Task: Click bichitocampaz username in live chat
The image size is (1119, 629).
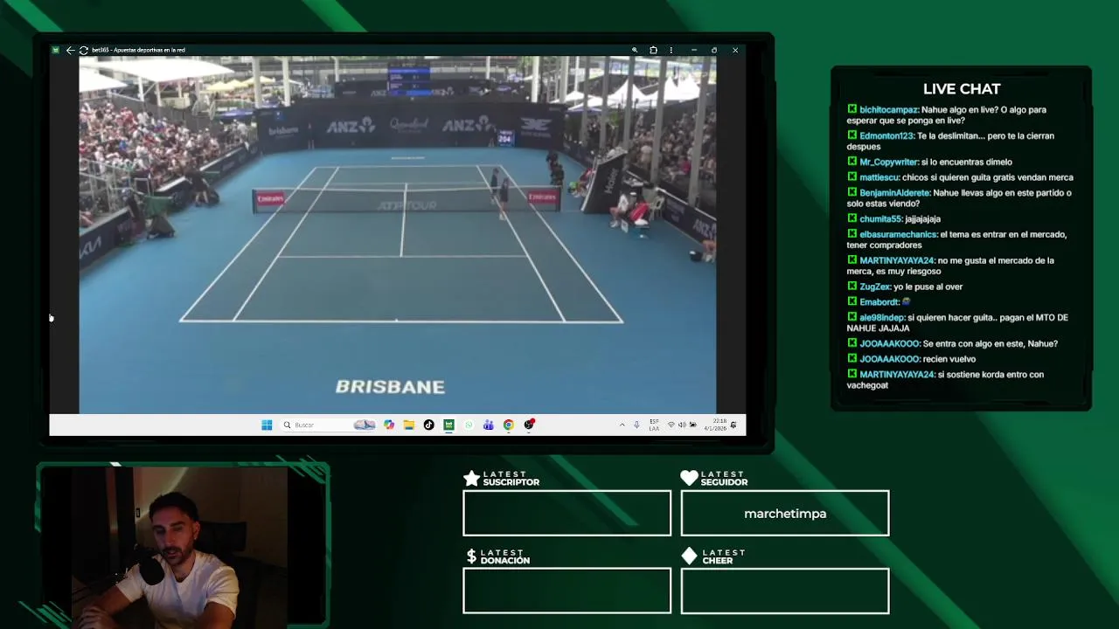Action: (889, 110)
